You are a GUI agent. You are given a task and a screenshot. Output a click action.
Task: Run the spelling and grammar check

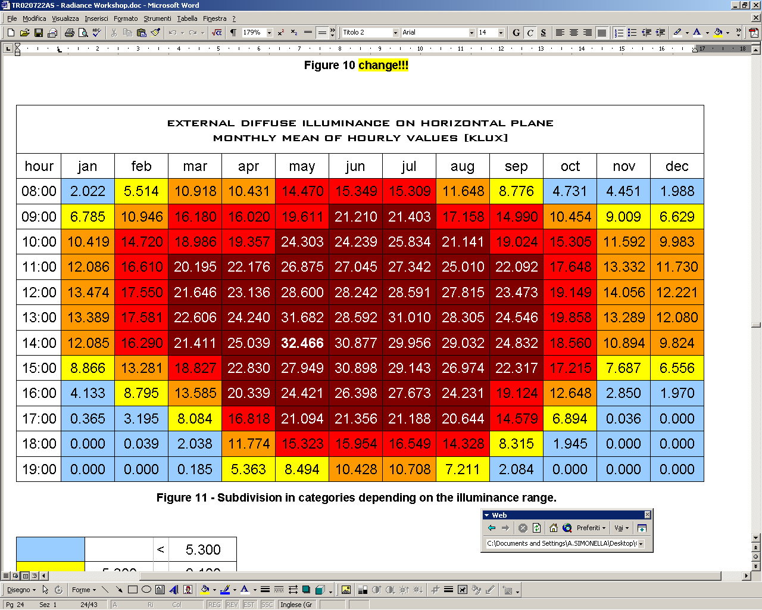click(x=97, y=33)
